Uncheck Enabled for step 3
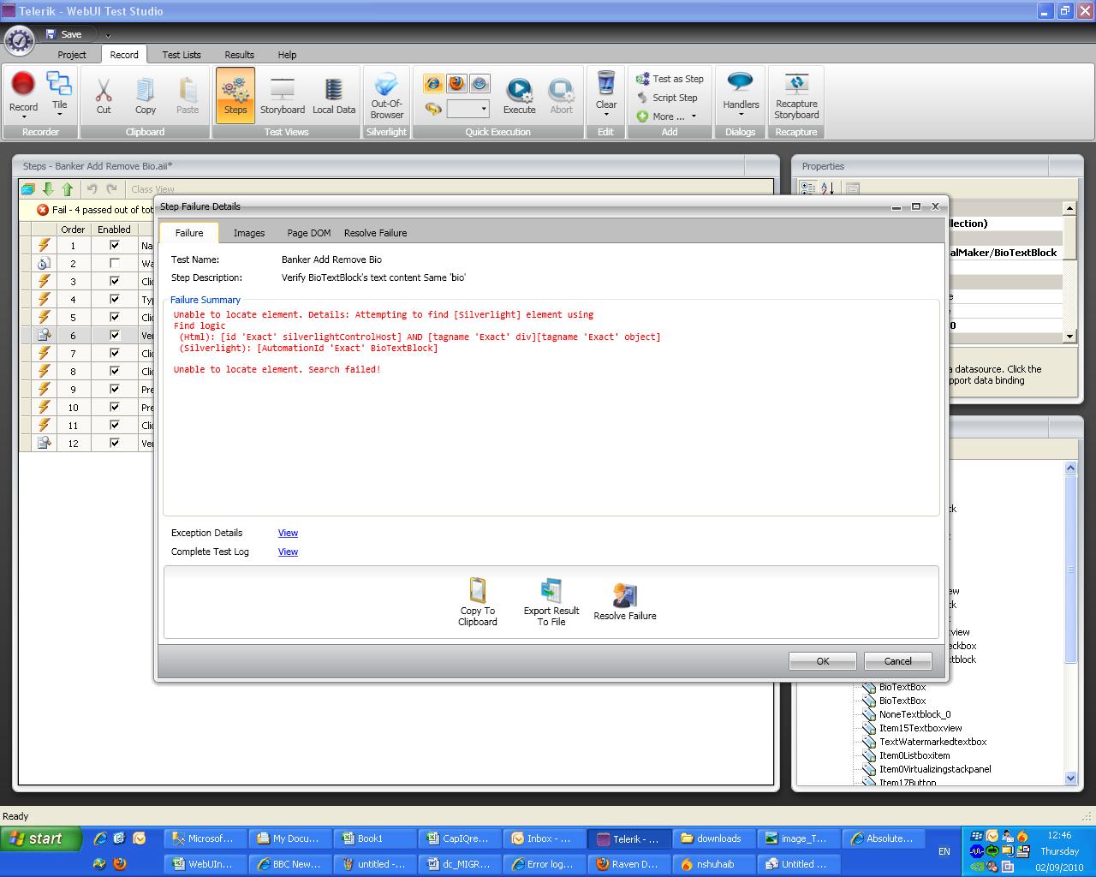This screenshot has width=1096, height=877. pos(115,282)
